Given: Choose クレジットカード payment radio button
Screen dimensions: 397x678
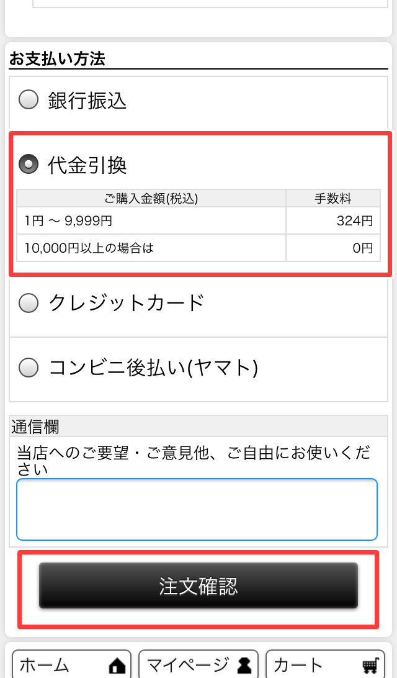Looking at the screenshot, I should [x=29, y=303].
